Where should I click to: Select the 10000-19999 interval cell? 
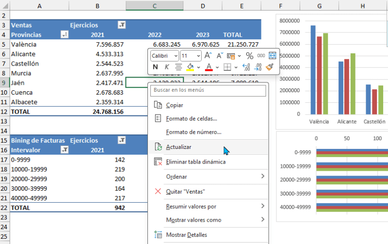(39, 169)
